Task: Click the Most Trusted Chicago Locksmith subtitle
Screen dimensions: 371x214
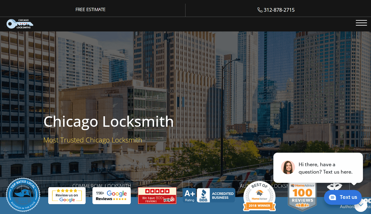Action: pos(93,140)
